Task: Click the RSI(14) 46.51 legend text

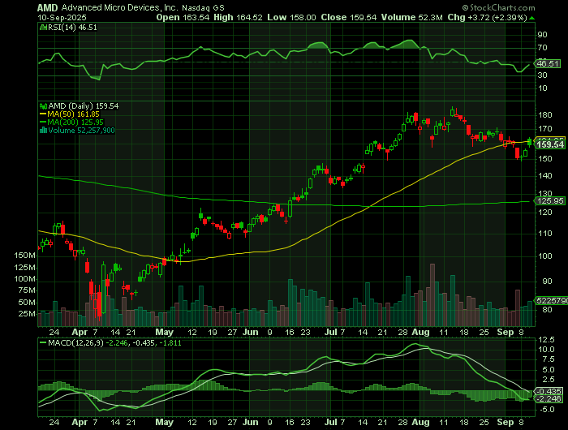Action: [72, 27]
